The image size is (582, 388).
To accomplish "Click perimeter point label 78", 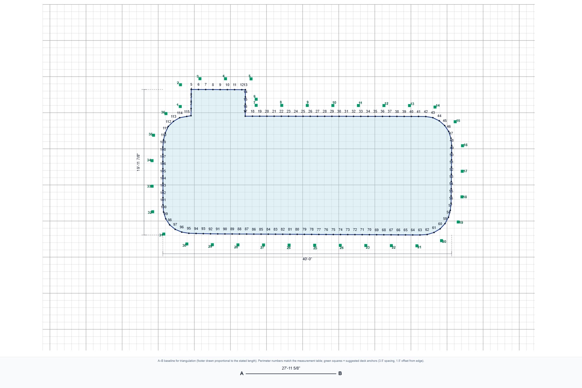I will coord(311,229).
